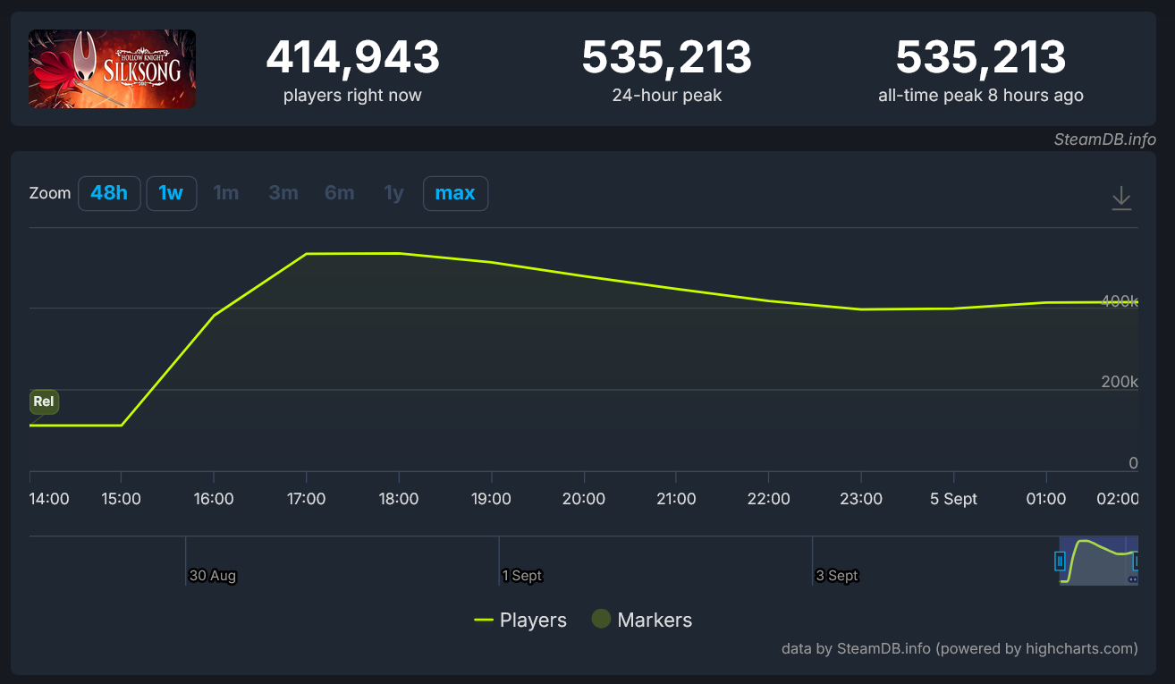Screen dimensions: 1175x684
Task: Select the disabled 1m zoom option
Action: [x=226, y=193]
